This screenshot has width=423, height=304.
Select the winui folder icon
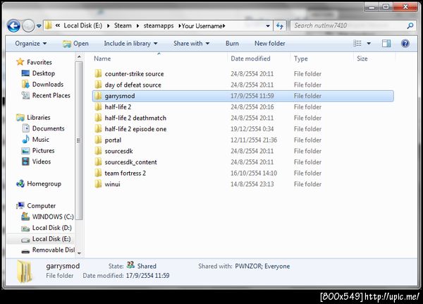[98, 184]
